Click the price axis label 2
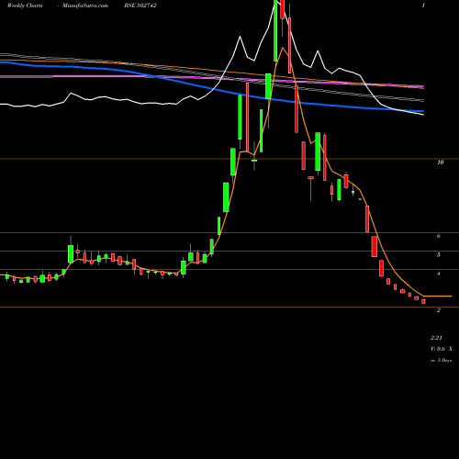Screen dimensions: 459x459 (439, 310)
